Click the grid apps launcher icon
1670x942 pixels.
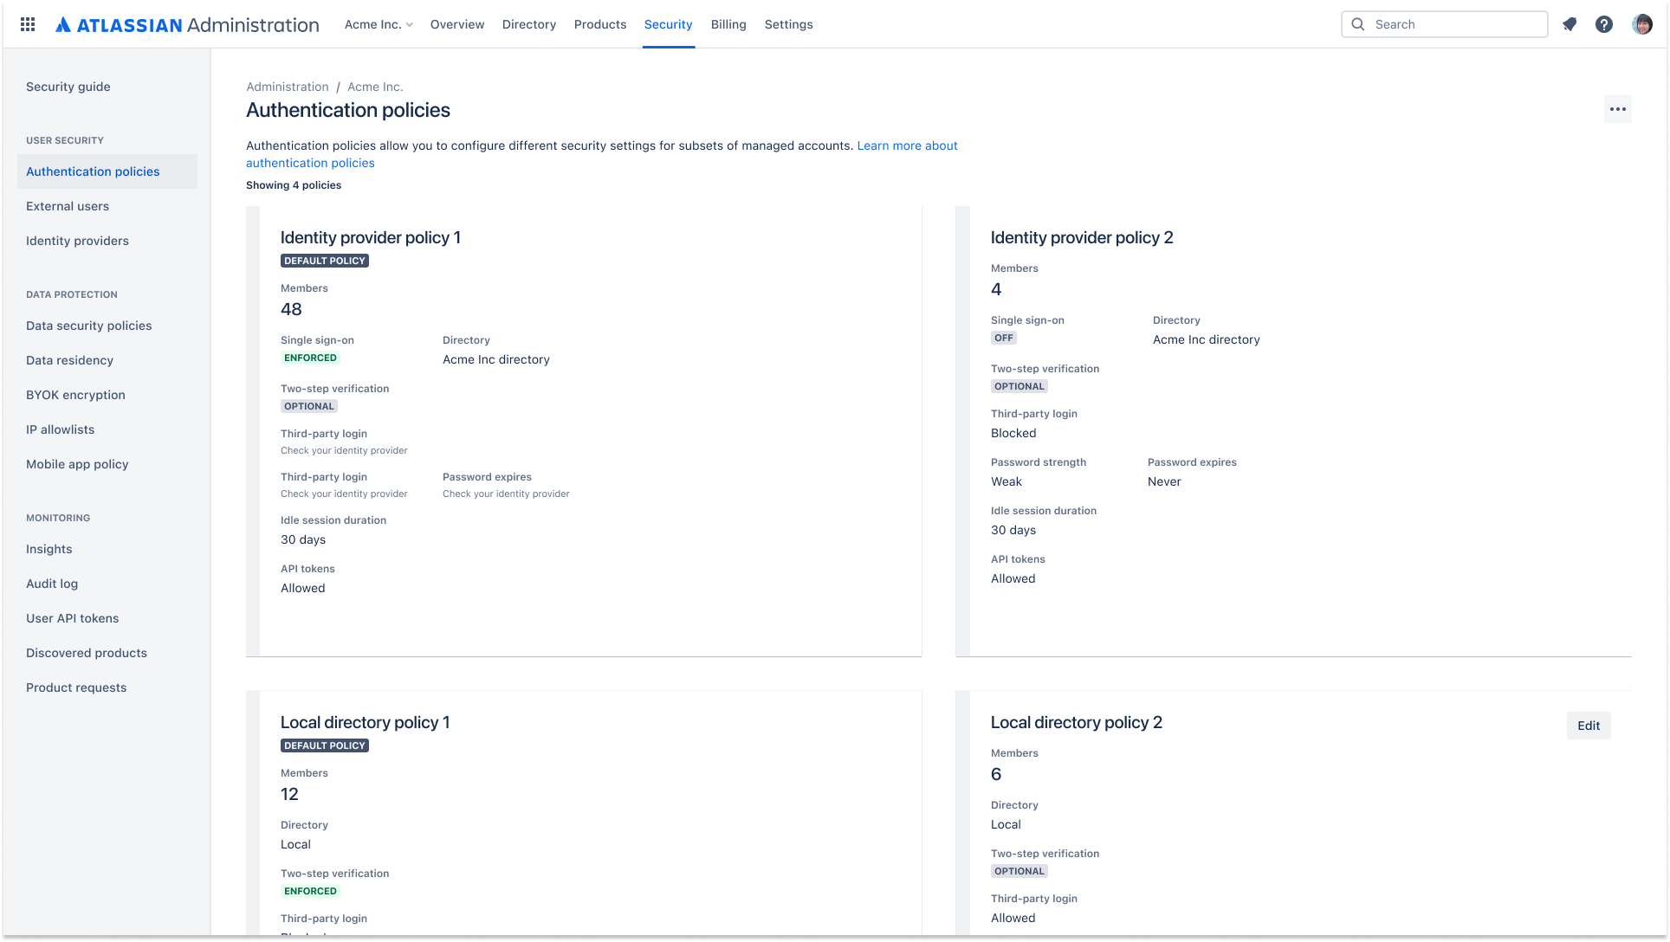28,24
